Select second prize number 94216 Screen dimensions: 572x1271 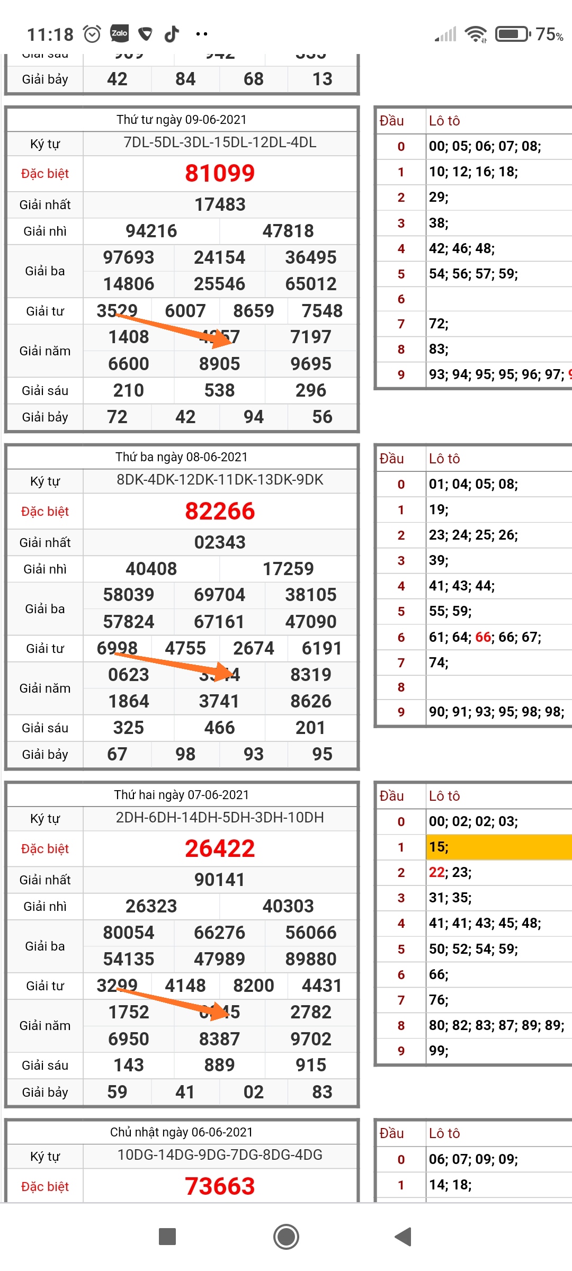tap(151, 231)
